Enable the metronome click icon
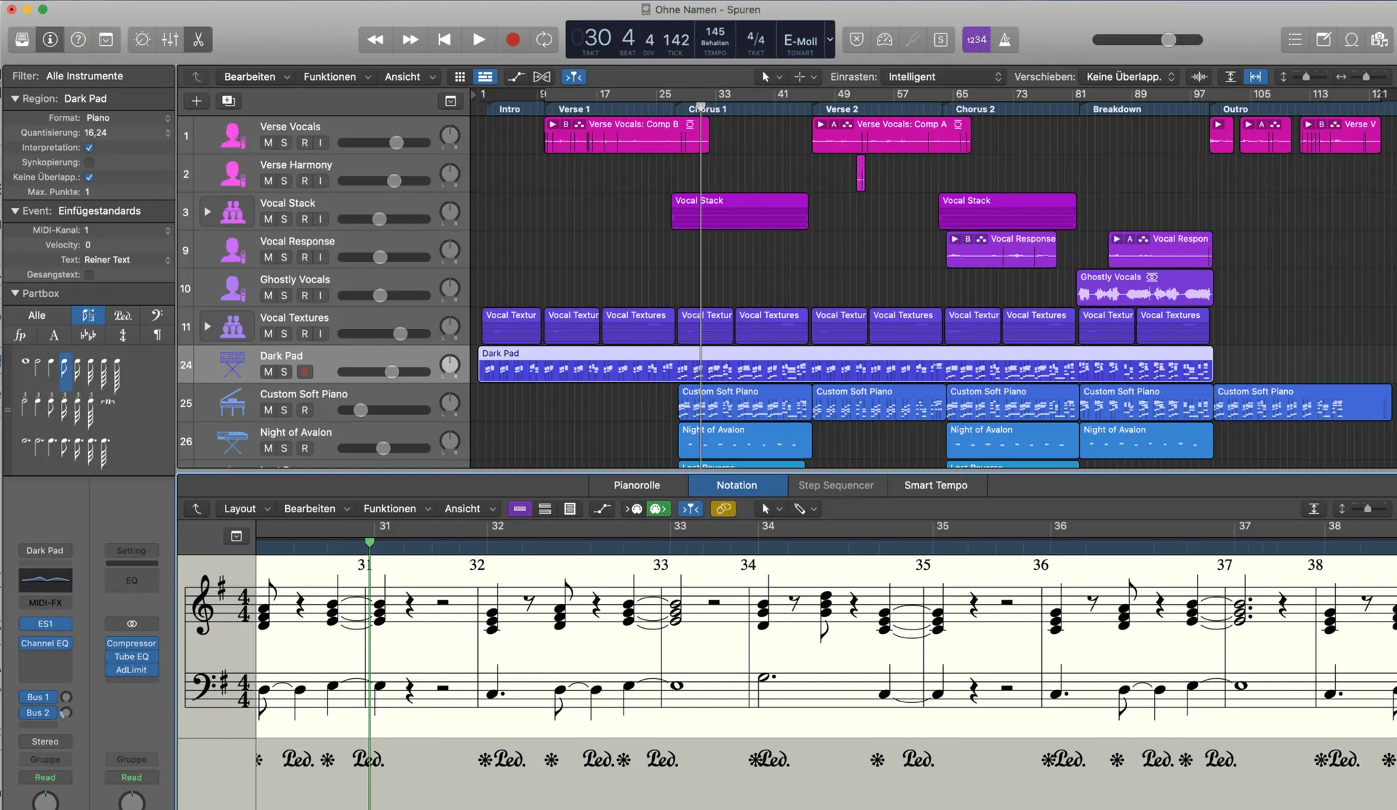The image size is (1397, 810). pyautogui.click(x=1006, y=39)
